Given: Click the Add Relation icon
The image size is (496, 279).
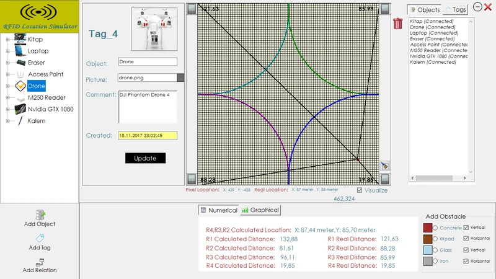Looking at the screenshot, I should coord(39,262).
